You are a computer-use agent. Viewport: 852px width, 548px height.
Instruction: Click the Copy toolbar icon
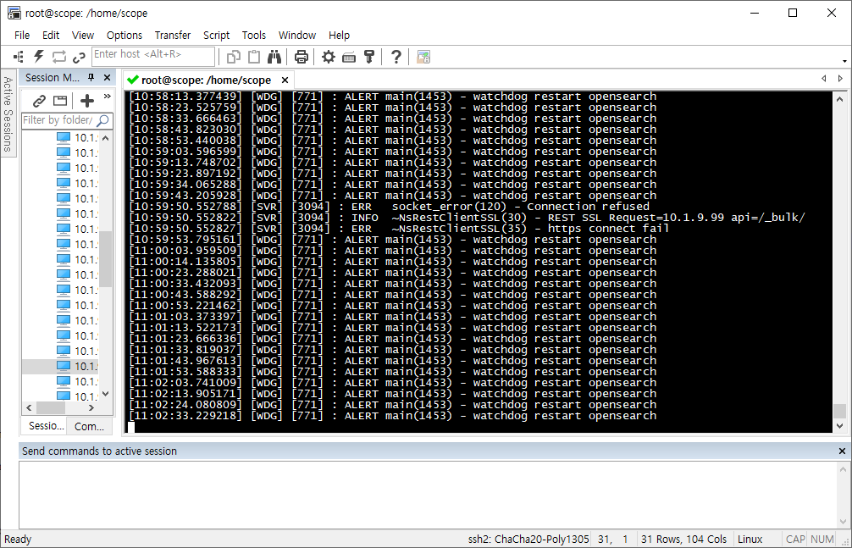234,57
